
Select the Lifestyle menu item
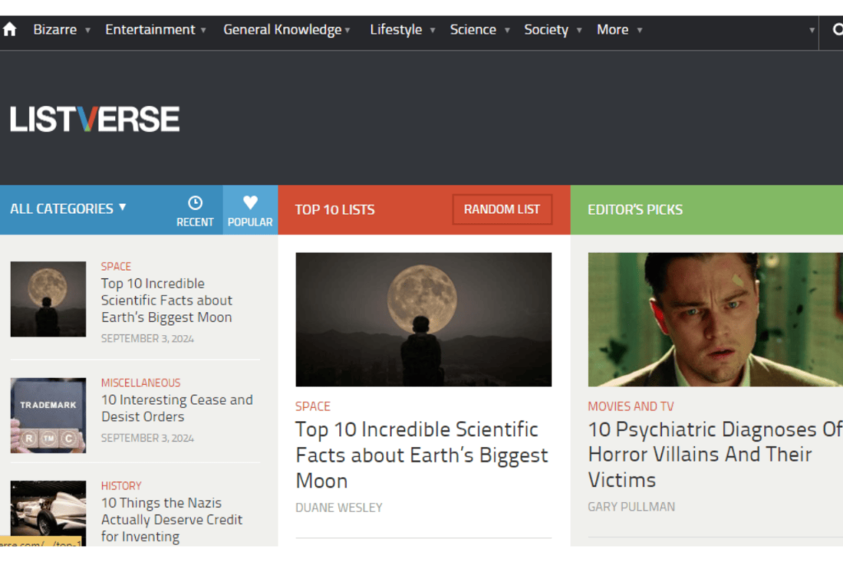tap(396, 29)
